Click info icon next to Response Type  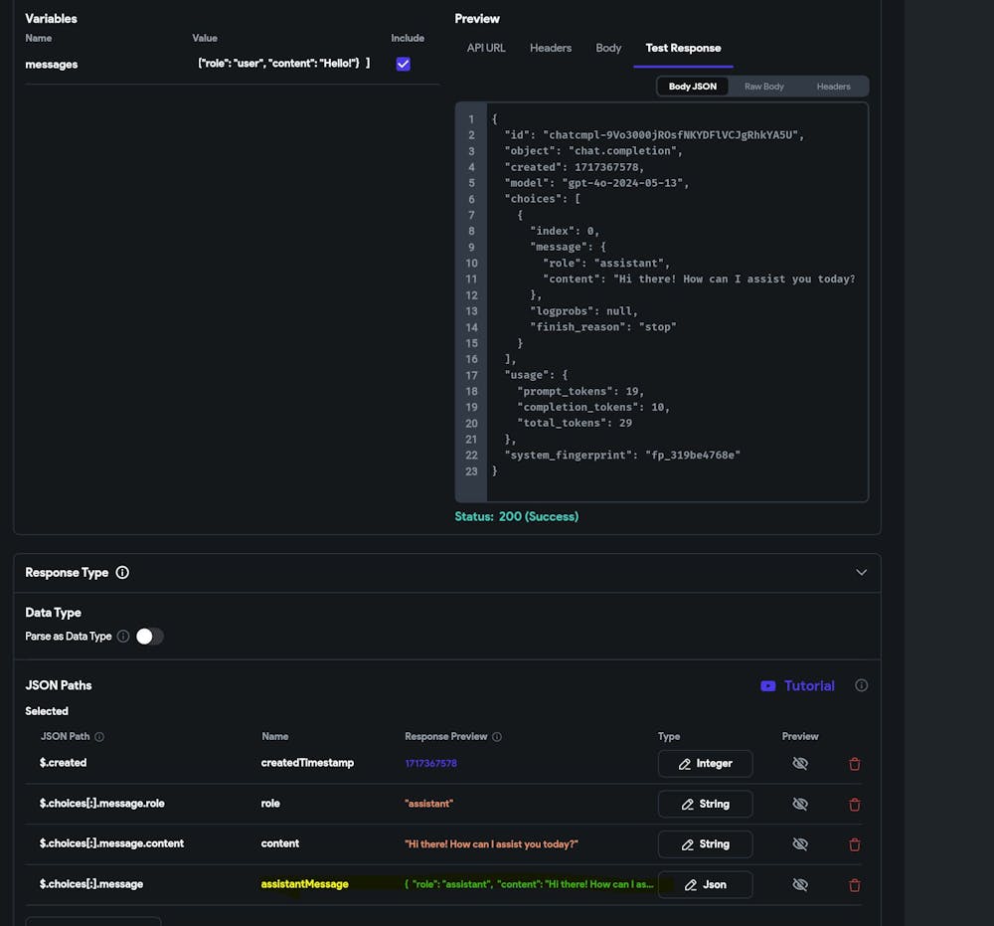[x=122, y=573]
